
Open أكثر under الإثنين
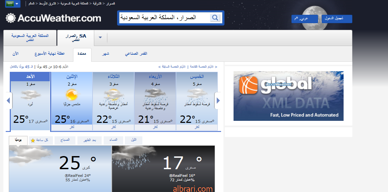(72, 127)
